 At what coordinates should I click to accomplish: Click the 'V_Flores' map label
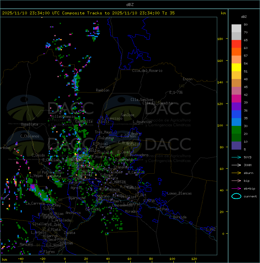click(47, 252)
